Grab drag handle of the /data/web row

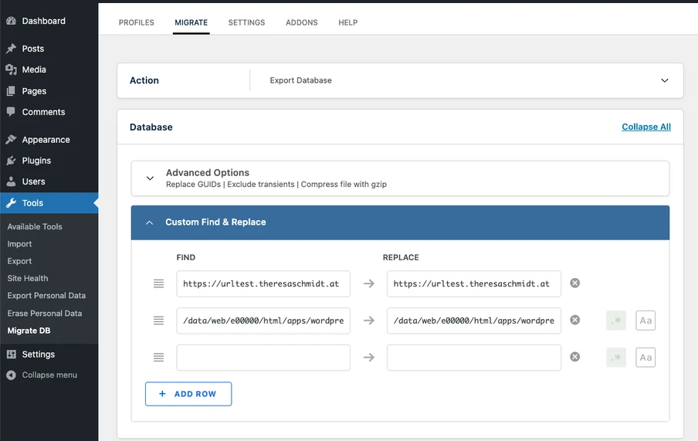(x=158, y=321)
